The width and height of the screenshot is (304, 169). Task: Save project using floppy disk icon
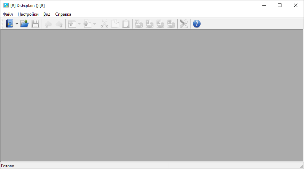coord(35,24)
